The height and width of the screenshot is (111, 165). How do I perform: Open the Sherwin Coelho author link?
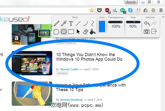click(x=69, y=69)
